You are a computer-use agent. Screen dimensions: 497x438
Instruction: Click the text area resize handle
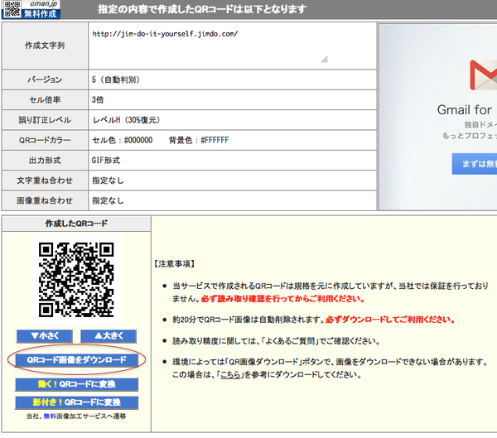click(x=324, y=60)
